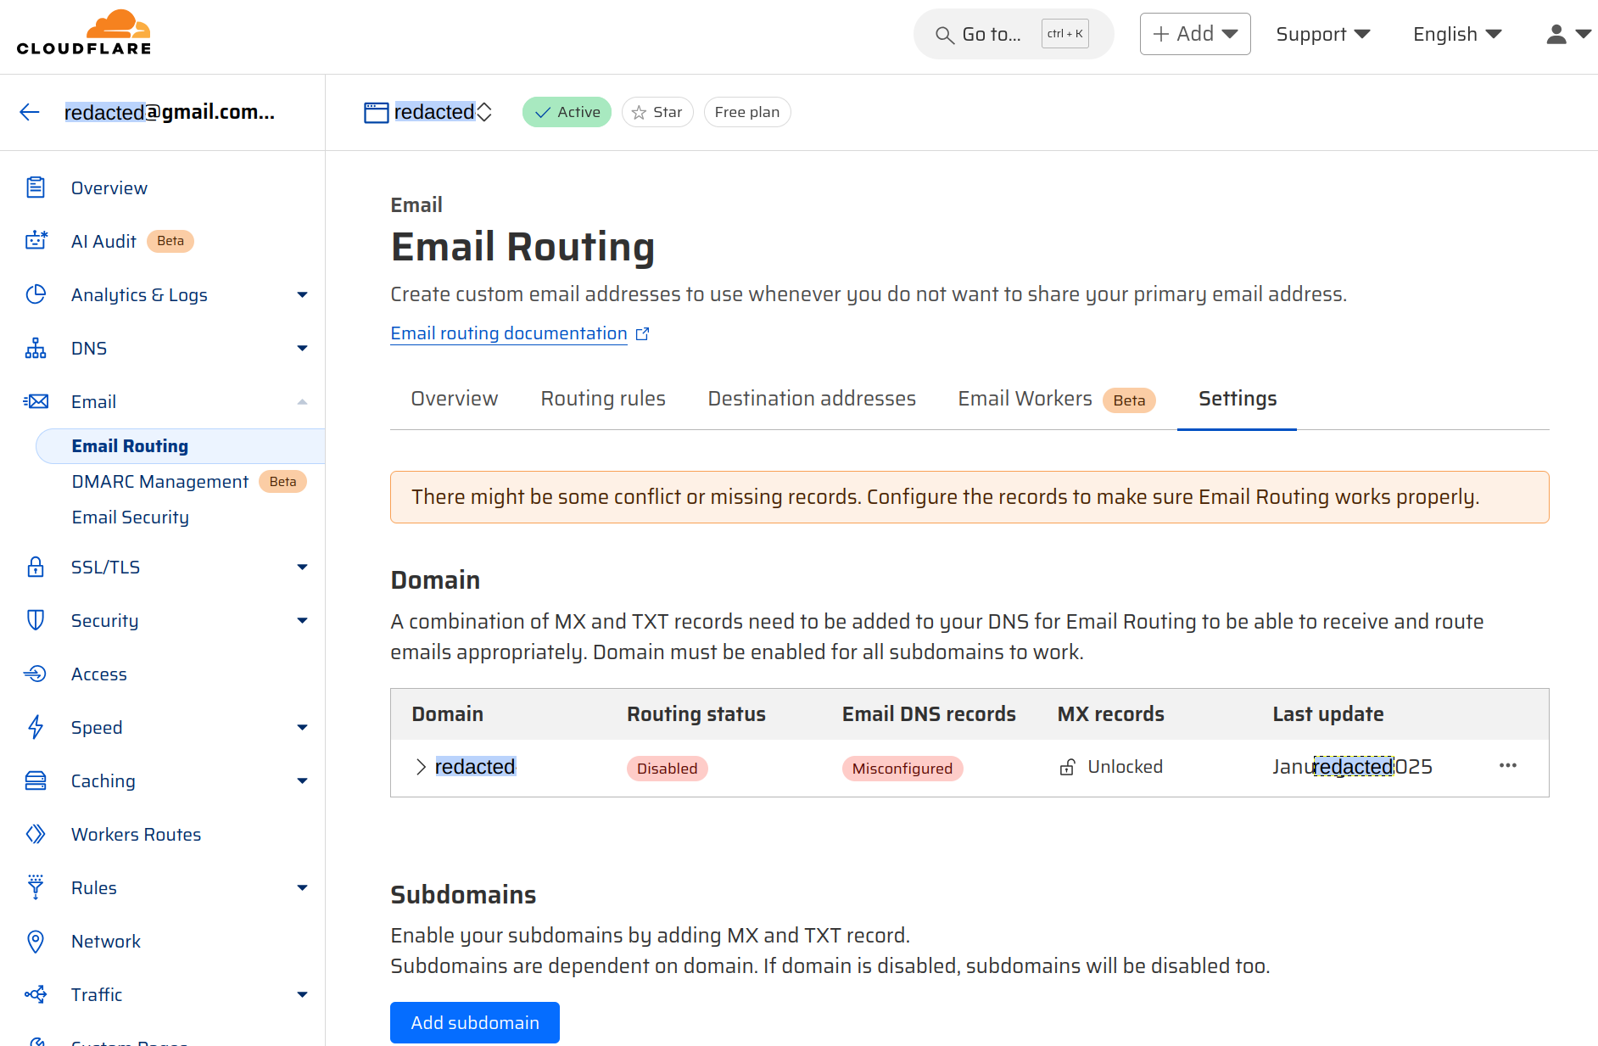This screenshot has width=1598, height=1046.
Task: Click the Speed lightning bolt icon
Action: [36, 727]
